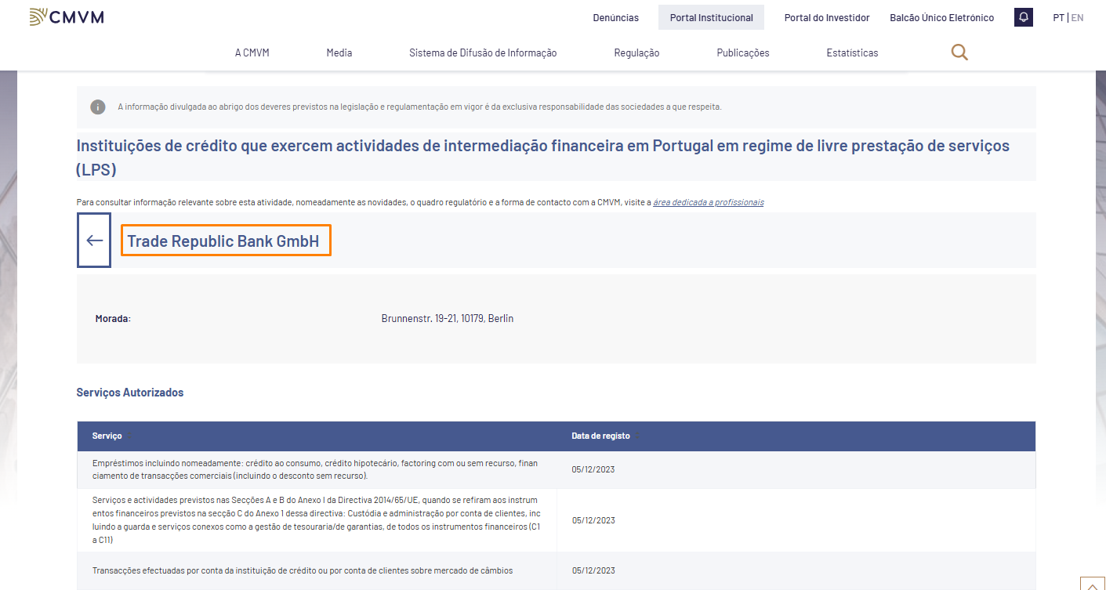Screen dimensions: 1106x590
Task: Select the Brunnenstr. 19-21 address text
Action: point(448,318)
